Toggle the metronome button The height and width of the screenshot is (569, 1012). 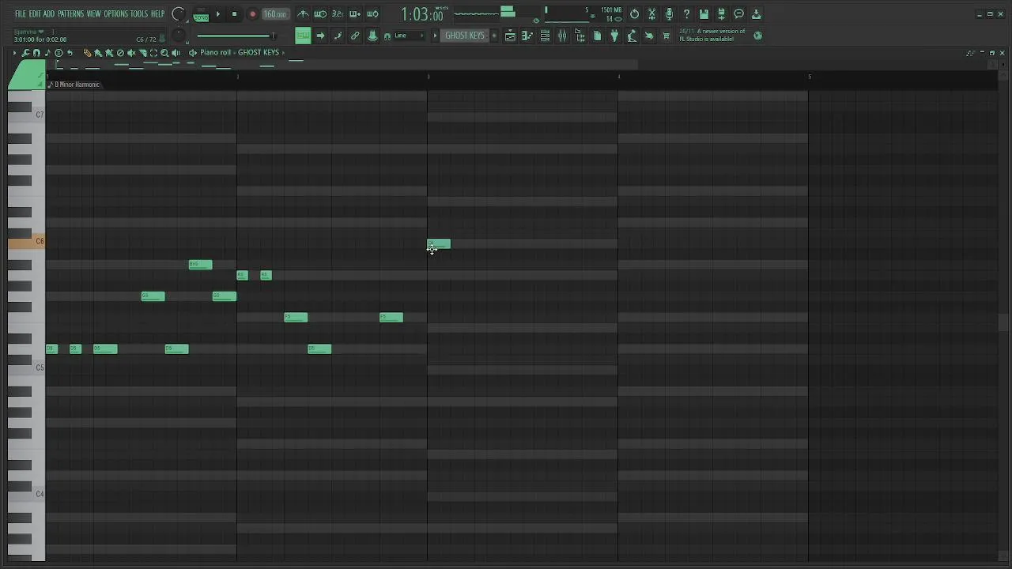303,14
